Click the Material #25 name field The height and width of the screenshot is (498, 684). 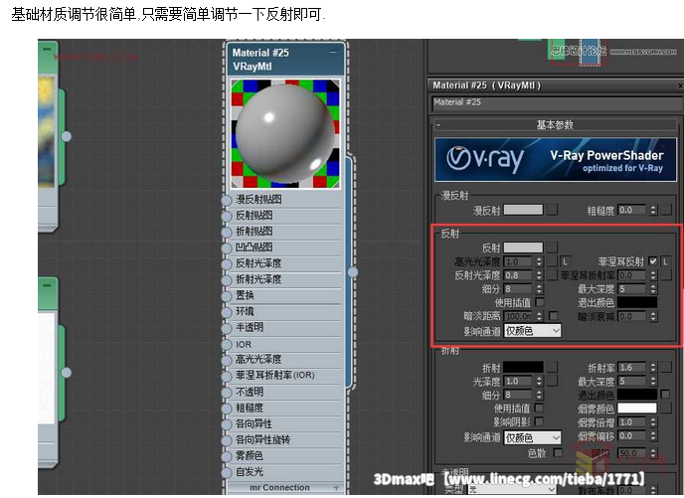(556, 103)
